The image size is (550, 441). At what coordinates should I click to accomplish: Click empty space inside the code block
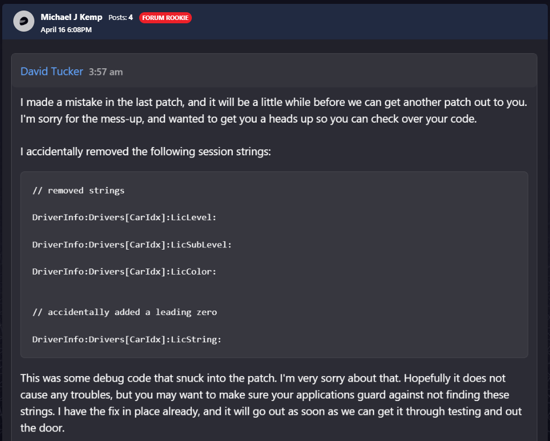[386, 281]
